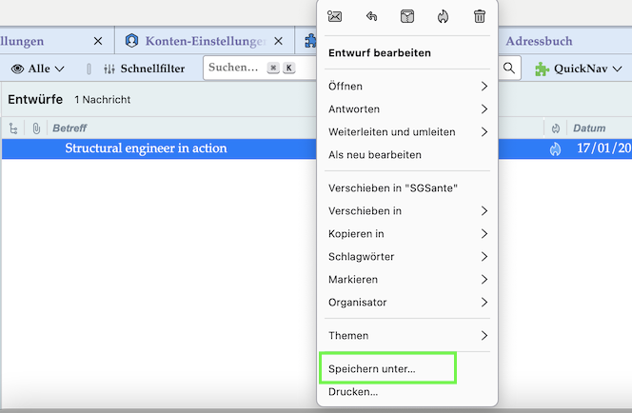632x413 pixels.
Task: Click the archive box icon
Action: click(x=406, y=16)
